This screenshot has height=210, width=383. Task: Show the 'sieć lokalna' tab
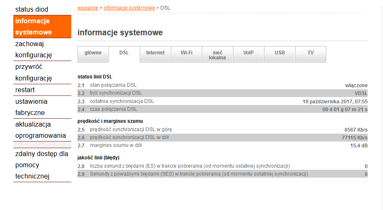click(218, 55)
